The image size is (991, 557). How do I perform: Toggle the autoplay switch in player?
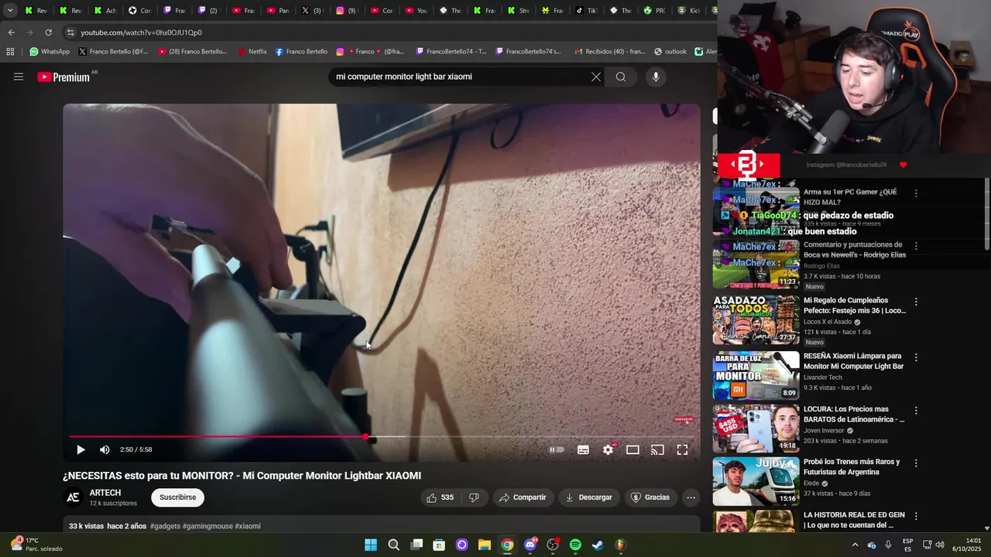tap(557, 449)
